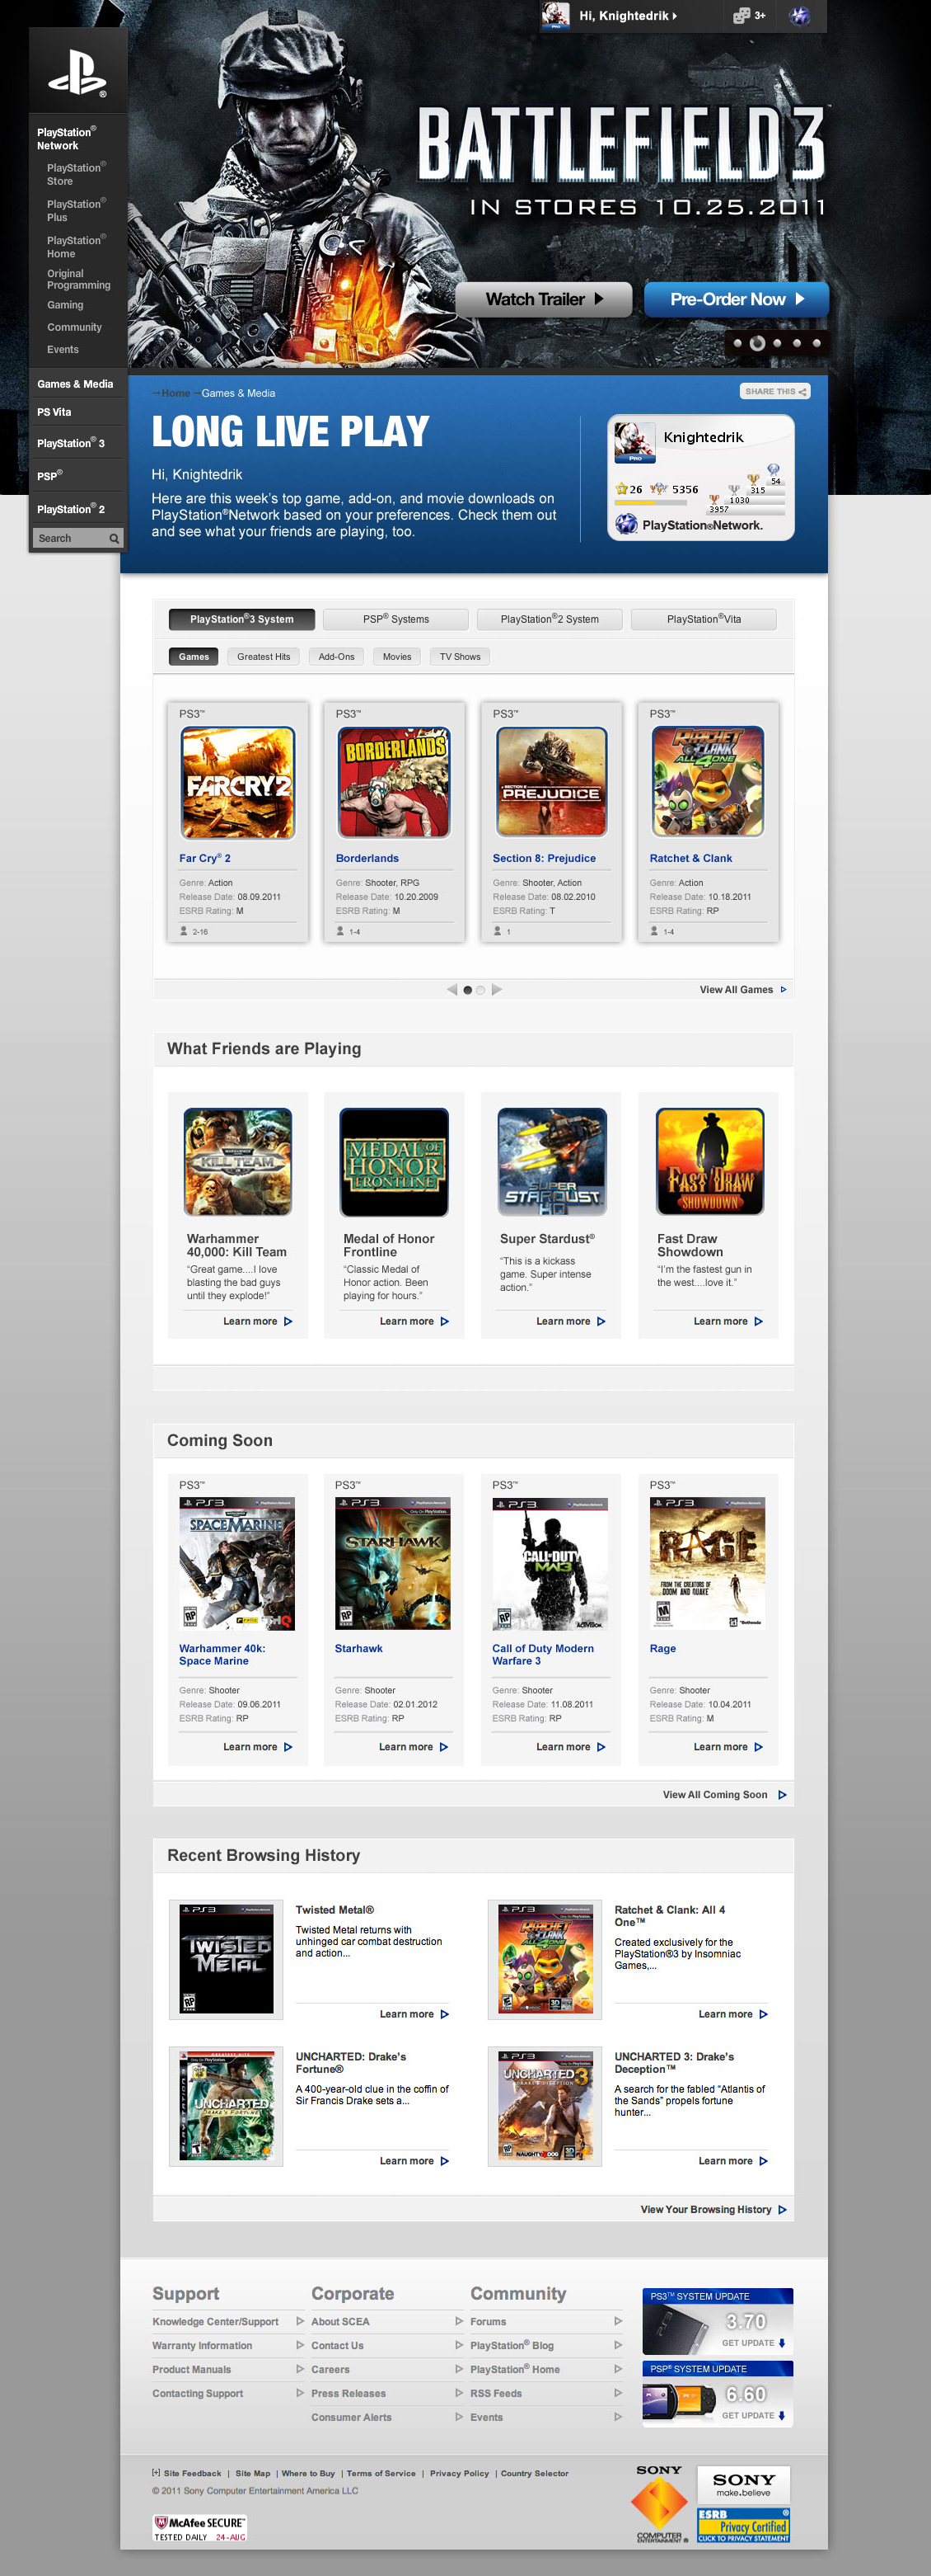
Task: Expand PSP sidebar section
Action: click(x=50, y=476)
